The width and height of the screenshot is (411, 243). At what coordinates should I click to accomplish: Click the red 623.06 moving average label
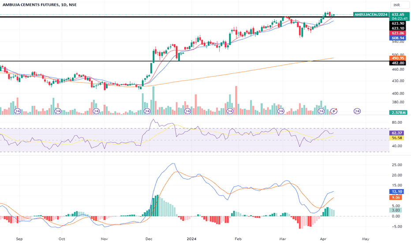click(x=398, y=33)
